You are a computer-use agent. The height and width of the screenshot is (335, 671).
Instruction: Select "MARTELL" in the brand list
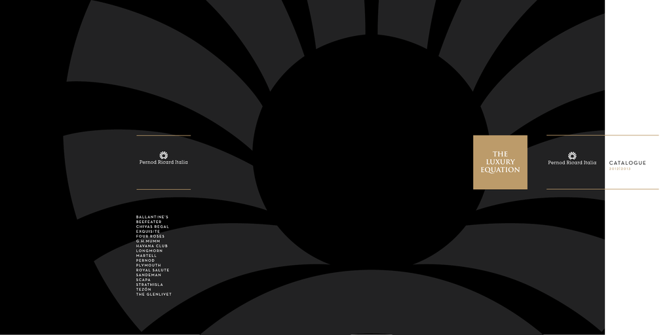(x=146, y=256)
